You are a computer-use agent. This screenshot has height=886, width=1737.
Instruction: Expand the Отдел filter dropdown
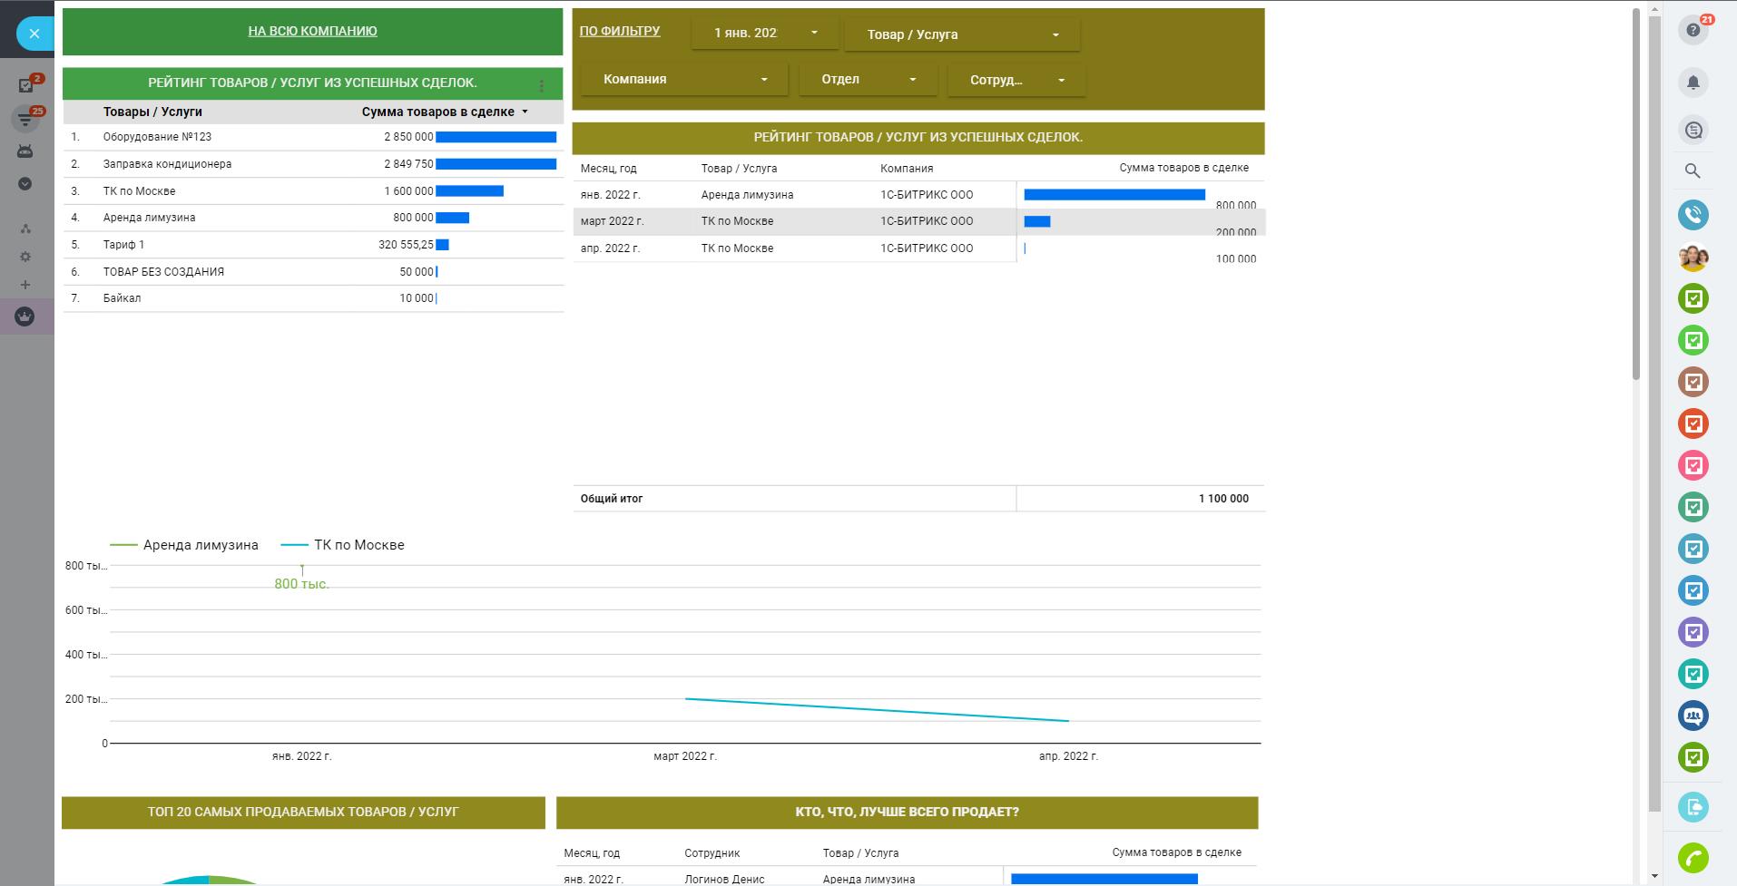pyautogui.click(x=867, y=79)
